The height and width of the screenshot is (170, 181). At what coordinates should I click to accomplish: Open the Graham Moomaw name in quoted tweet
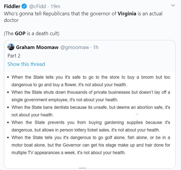click(37, 47)
